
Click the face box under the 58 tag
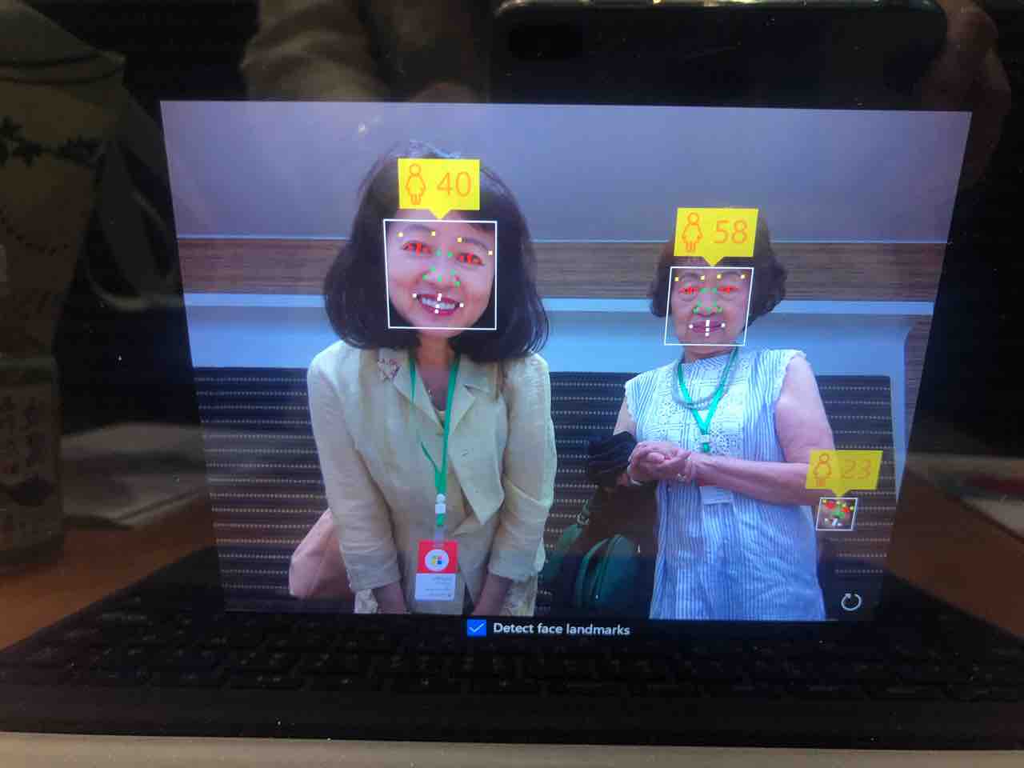click(x=707, y=306)
